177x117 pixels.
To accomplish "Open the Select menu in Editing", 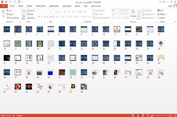I will pos(161,18).
